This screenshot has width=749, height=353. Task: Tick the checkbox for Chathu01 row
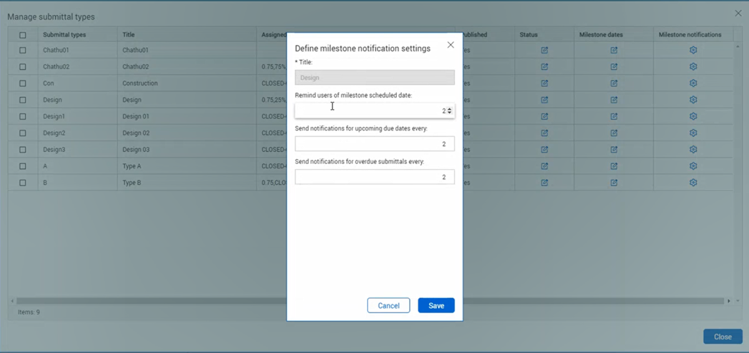point(23,50)
